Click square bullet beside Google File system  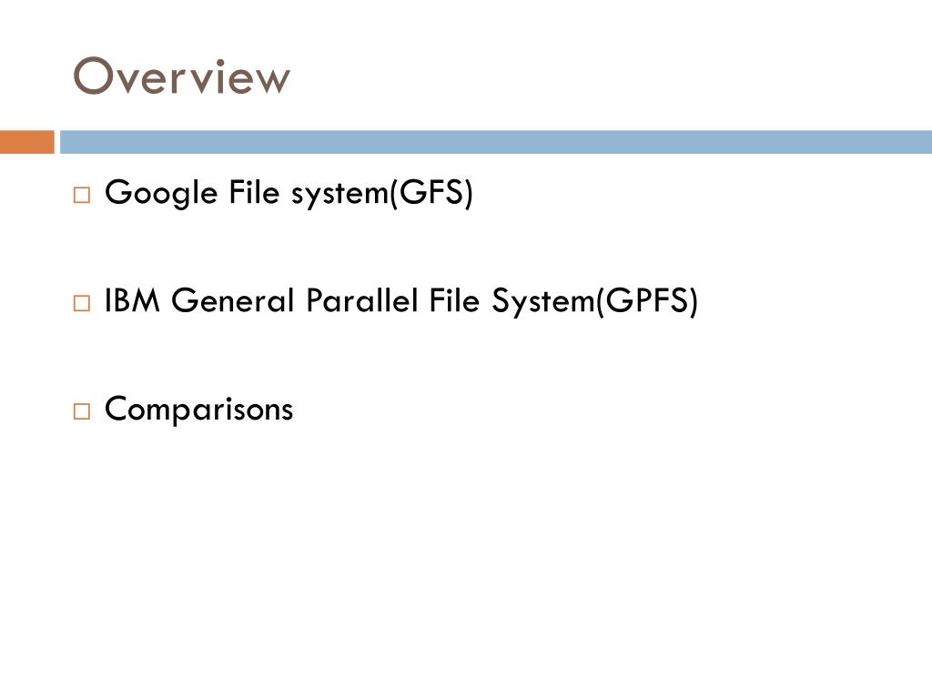click(82, 195)
